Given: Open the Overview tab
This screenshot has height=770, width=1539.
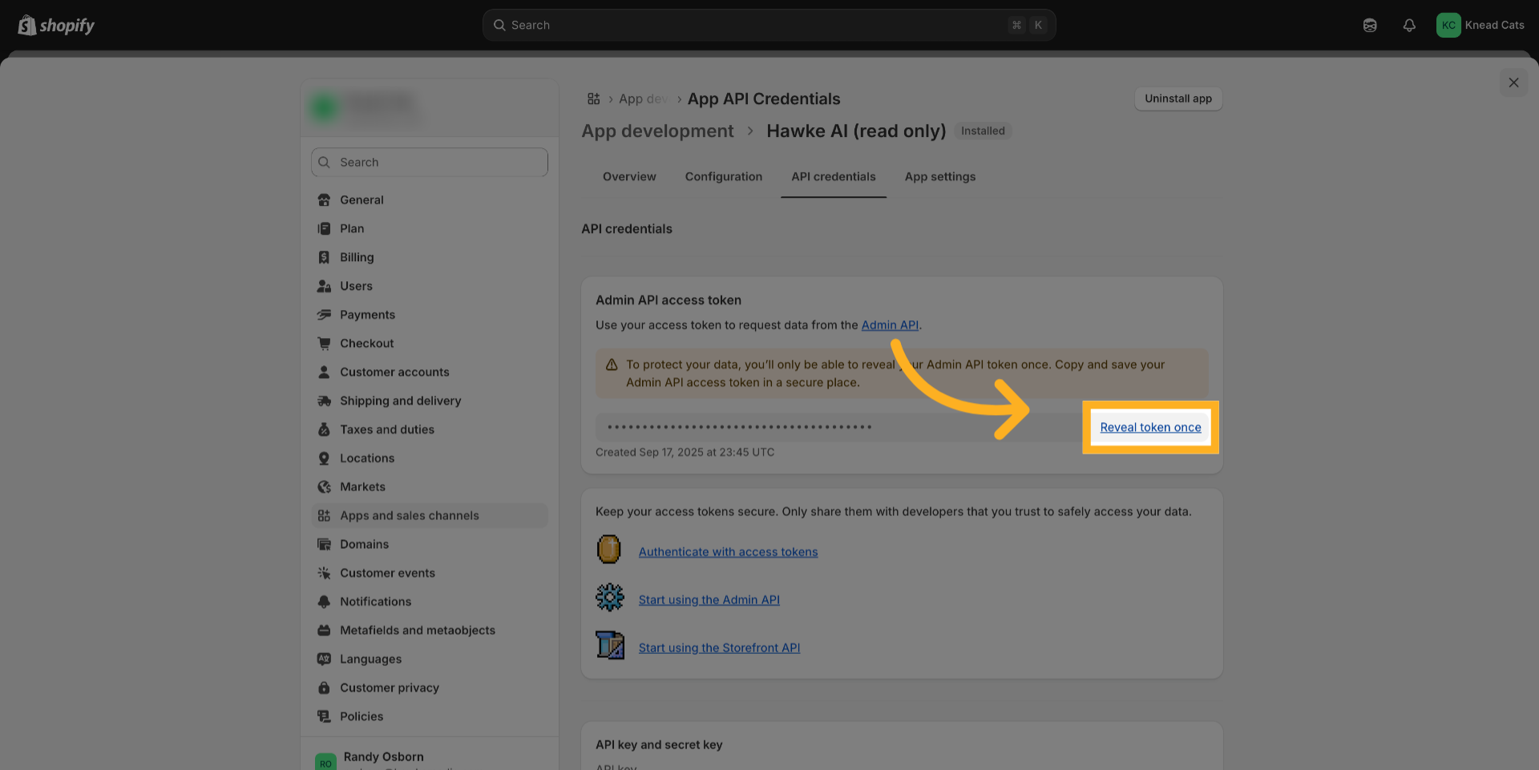Looking at the screenshot, I should pyautogui.click(x=629, y=177).
